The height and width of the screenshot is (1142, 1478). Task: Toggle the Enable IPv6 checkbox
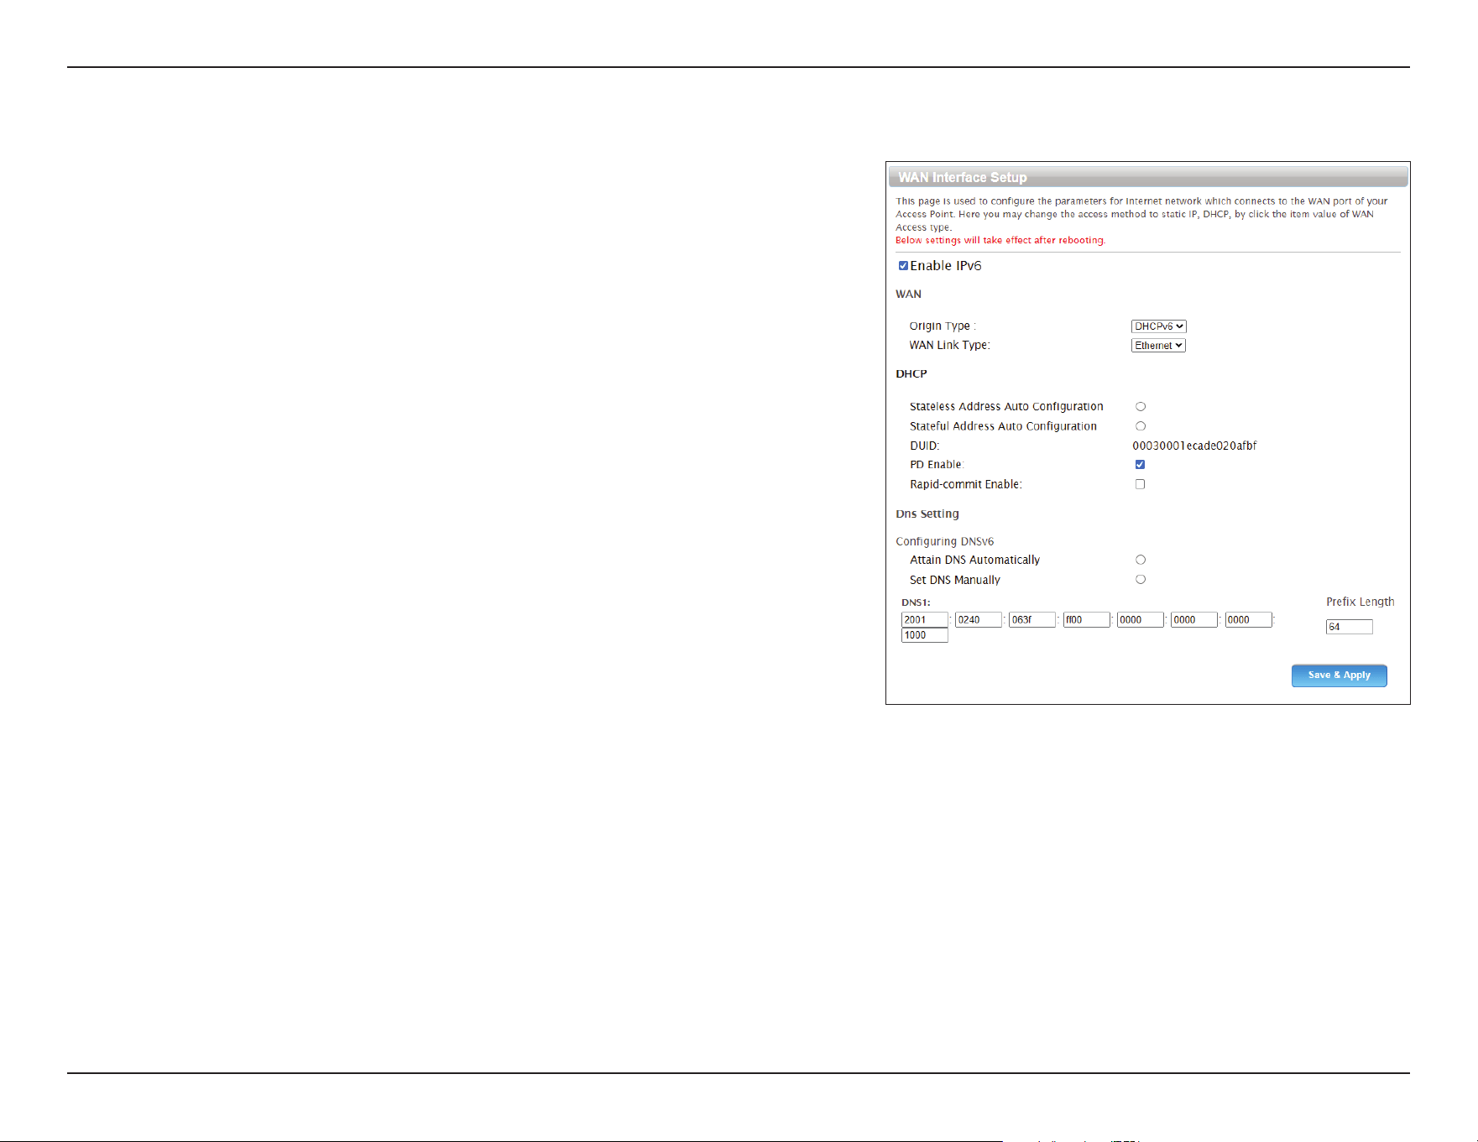tap(903, 266)
